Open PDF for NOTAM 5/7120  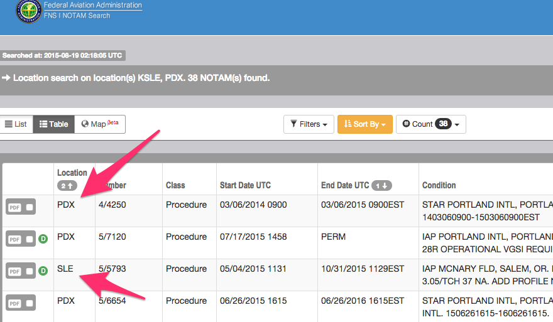pos(14,240)
